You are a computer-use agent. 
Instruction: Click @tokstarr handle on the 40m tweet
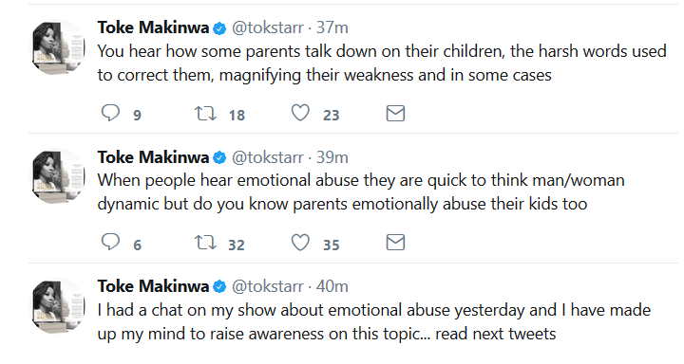pyautogui.click(x=267, y=286)
